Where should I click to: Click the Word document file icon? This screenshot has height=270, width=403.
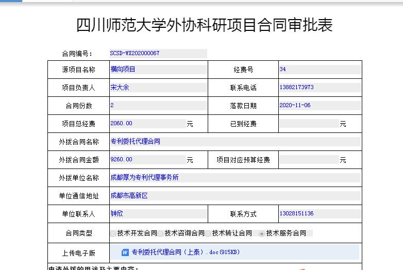(x=125, y=252)
